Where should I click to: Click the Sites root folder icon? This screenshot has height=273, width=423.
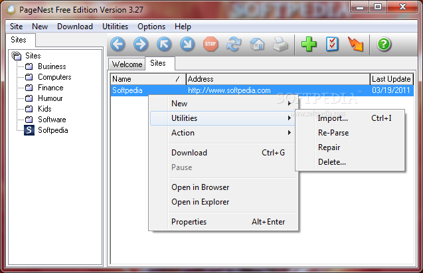(17, 56)
